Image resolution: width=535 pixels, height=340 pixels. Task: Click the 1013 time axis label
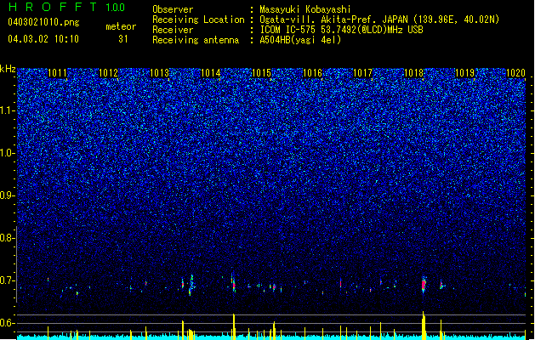[159, 73]
